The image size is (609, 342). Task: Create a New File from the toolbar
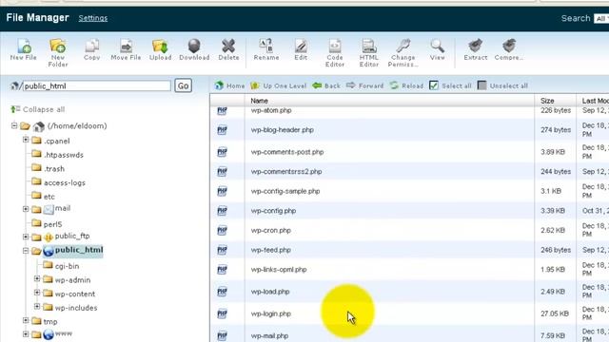[23, 49]
